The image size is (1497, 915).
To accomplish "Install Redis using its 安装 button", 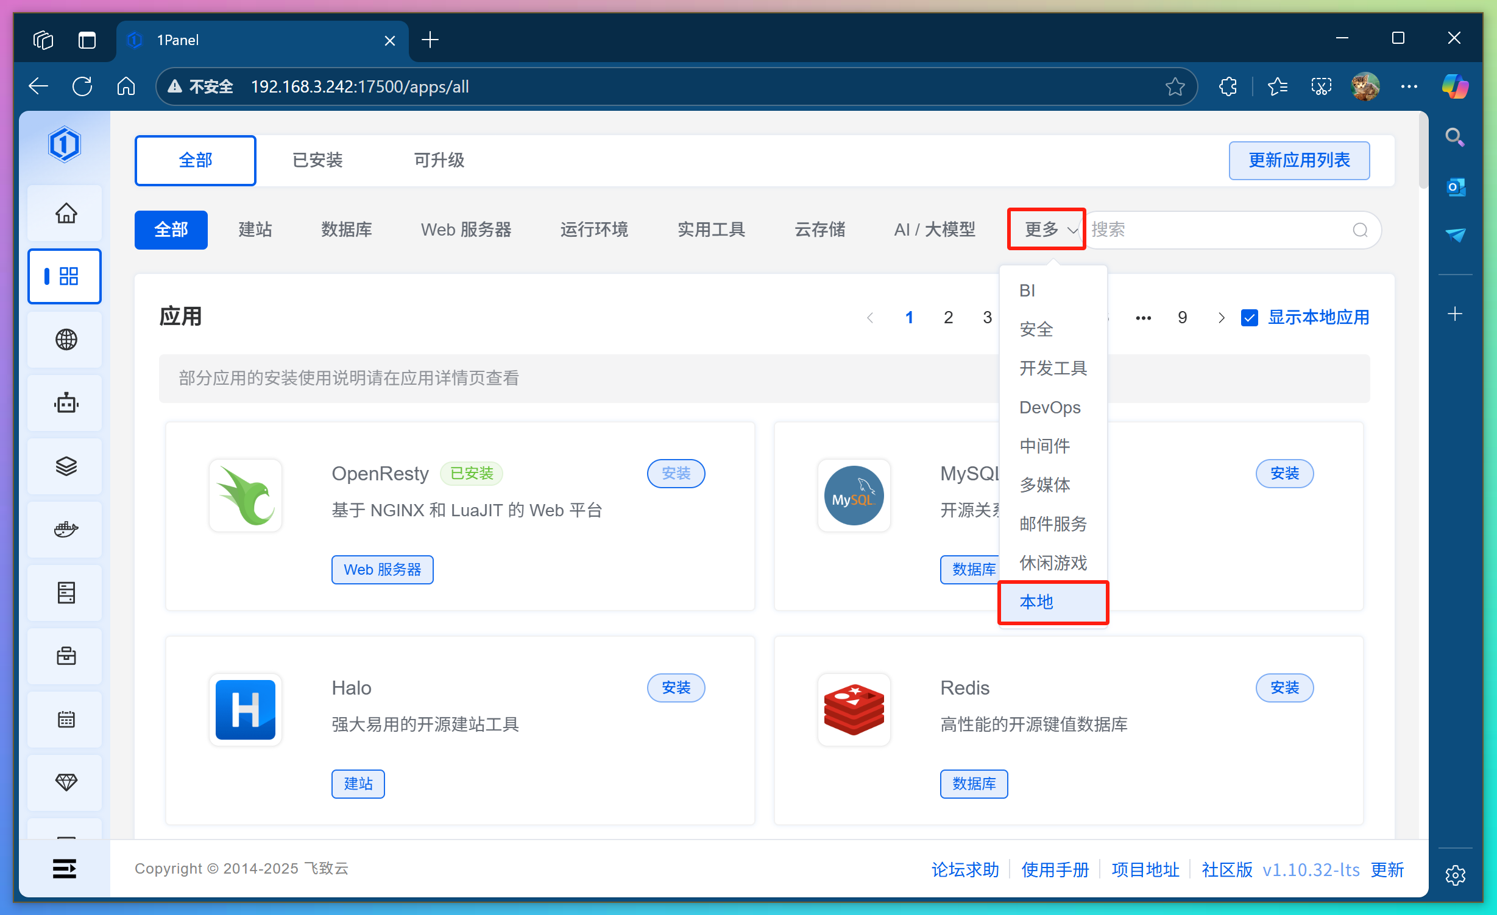I will point(1284,688).
